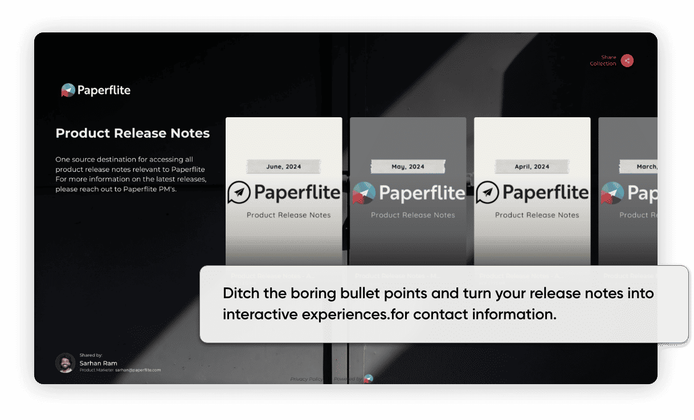Click the sarhan@paperflite.com email address

tap(138, 370)
